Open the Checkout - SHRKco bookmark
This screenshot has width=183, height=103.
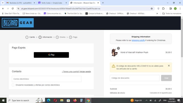(115, 13)
